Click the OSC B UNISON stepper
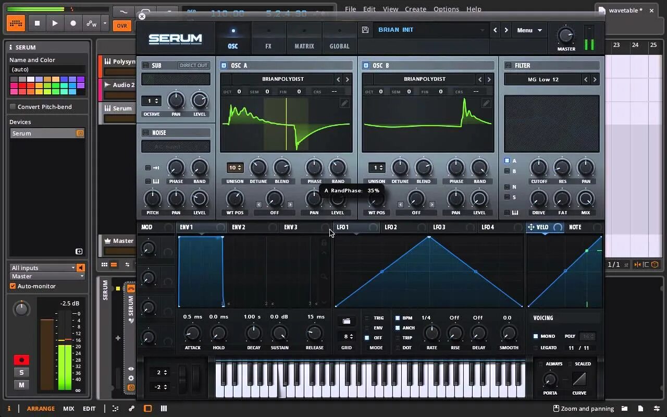Viewport: 667px width, 417px height. pos(376,168)
